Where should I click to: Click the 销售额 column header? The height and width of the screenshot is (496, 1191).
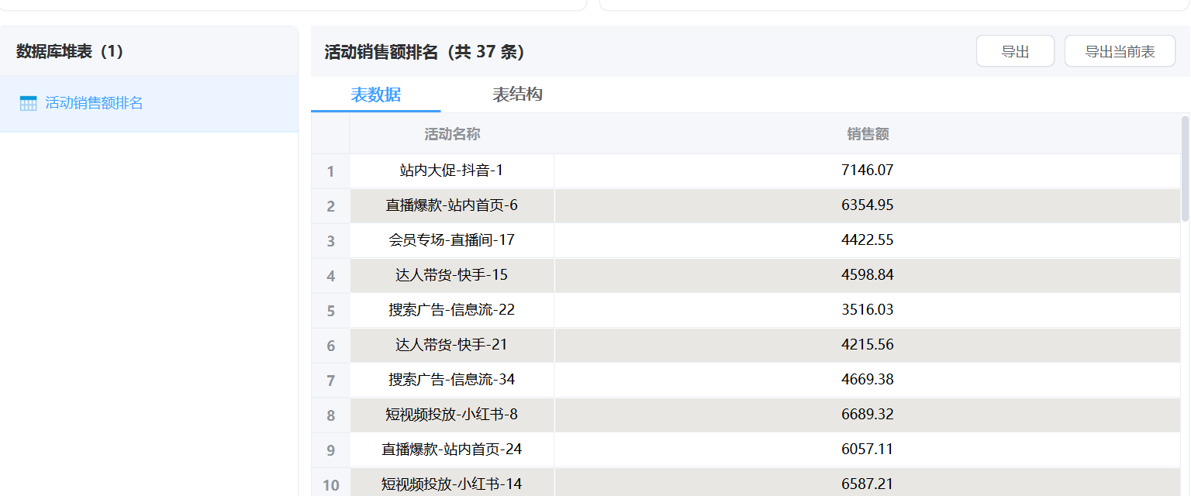[x=867, y=134]
